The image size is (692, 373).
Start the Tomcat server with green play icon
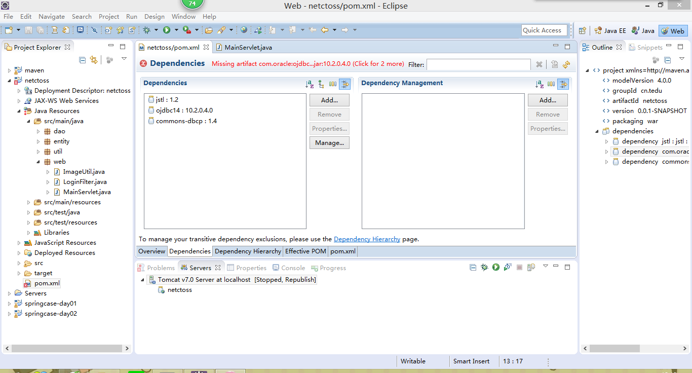496,267
